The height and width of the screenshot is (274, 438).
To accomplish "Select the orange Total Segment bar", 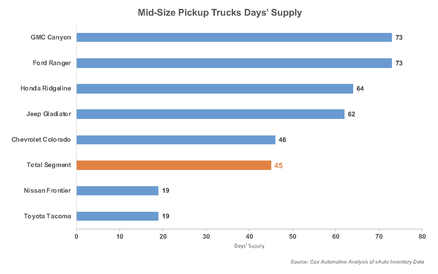I will click(174, 165).
